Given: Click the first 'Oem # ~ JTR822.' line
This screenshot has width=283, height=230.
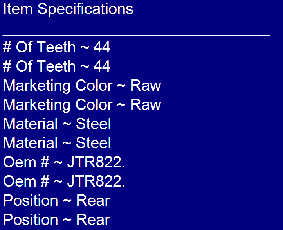Looking at the screenshot, I should point(64,162).
